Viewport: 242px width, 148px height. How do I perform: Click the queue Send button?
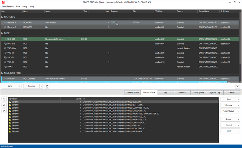point(229,99)
